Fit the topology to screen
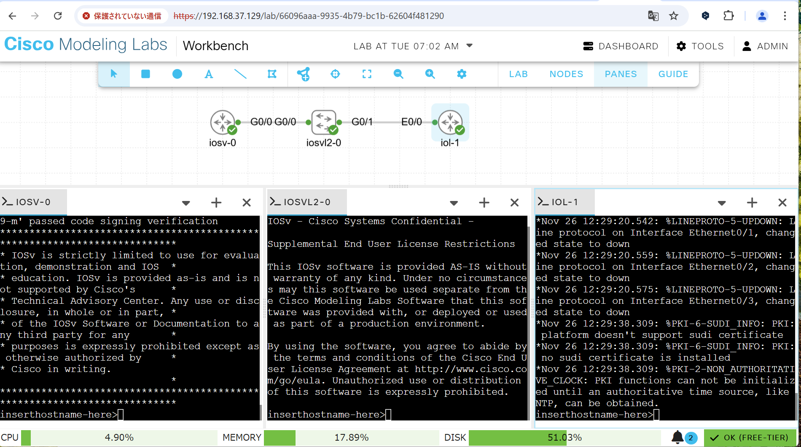This screenshot has height=447, width=801. point(367,74)
